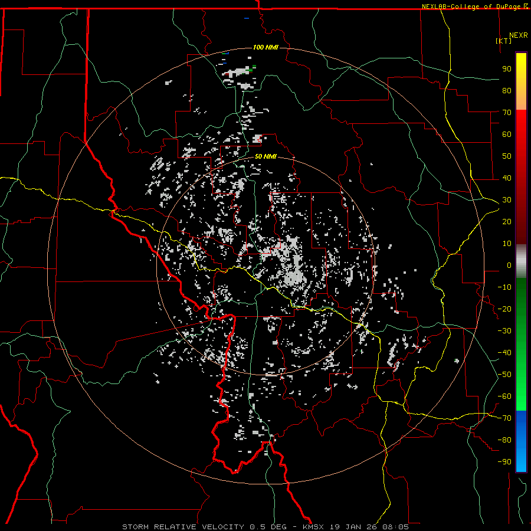Click the NEXR label above the color bar
This screenshot has width=531, height=531.
(519, 35)
